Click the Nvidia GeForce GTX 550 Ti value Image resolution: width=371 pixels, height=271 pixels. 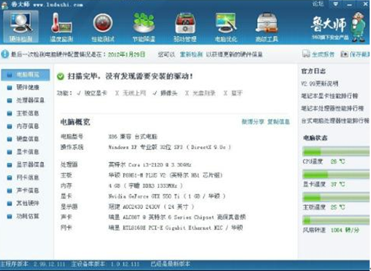pos(167,196)
